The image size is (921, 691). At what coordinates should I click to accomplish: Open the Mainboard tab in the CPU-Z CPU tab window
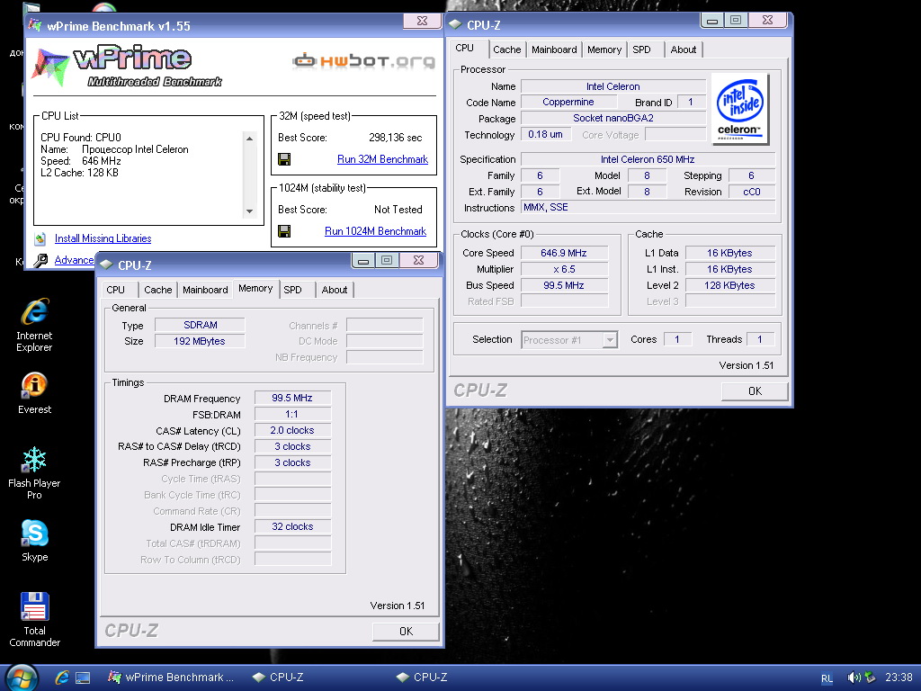pyautogui.click(x=554, y=50)
